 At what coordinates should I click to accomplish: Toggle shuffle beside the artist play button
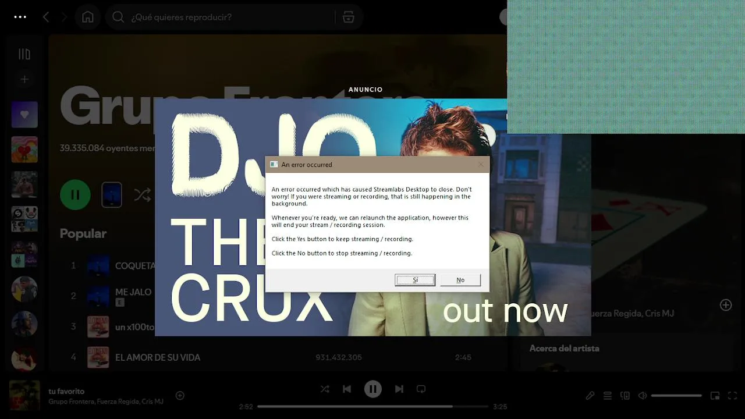pos(143,195)
